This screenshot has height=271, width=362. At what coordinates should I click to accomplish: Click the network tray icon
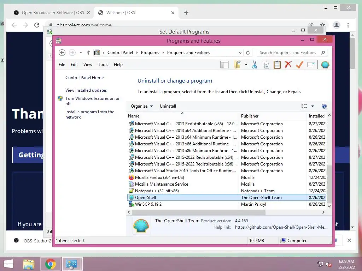click(x=320, y=264)
